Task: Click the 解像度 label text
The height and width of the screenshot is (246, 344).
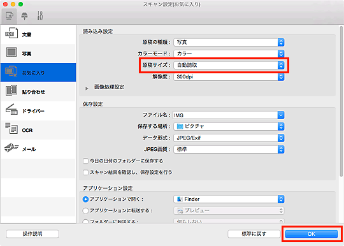Action: click(161, 76)
